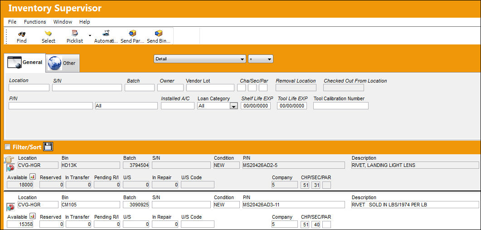Open the Window menu
This screenshot has width=481, height=230.
point(63,22)
